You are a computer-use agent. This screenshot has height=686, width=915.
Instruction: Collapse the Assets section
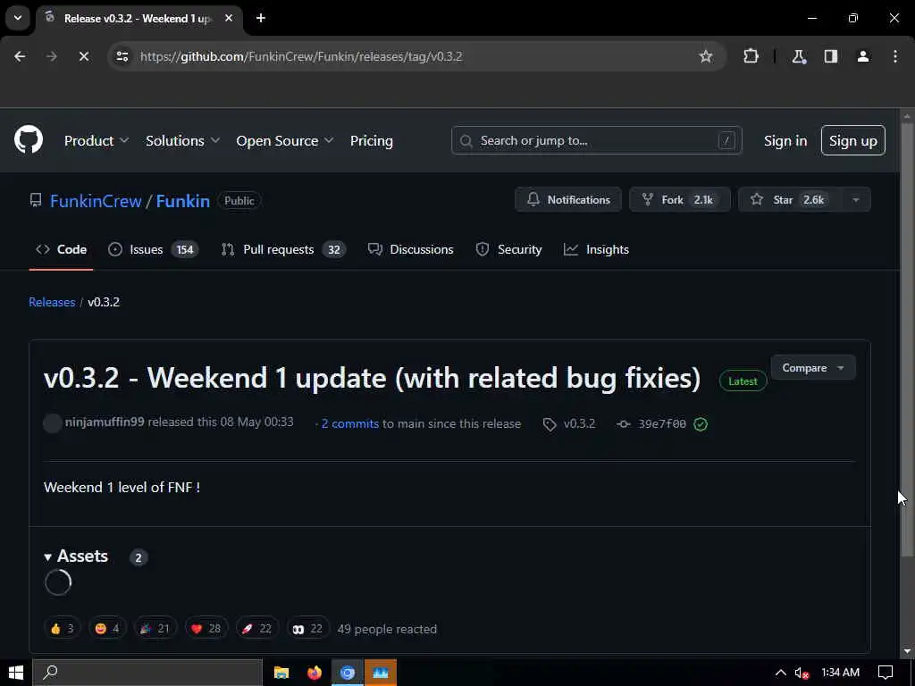pos(77,556)
